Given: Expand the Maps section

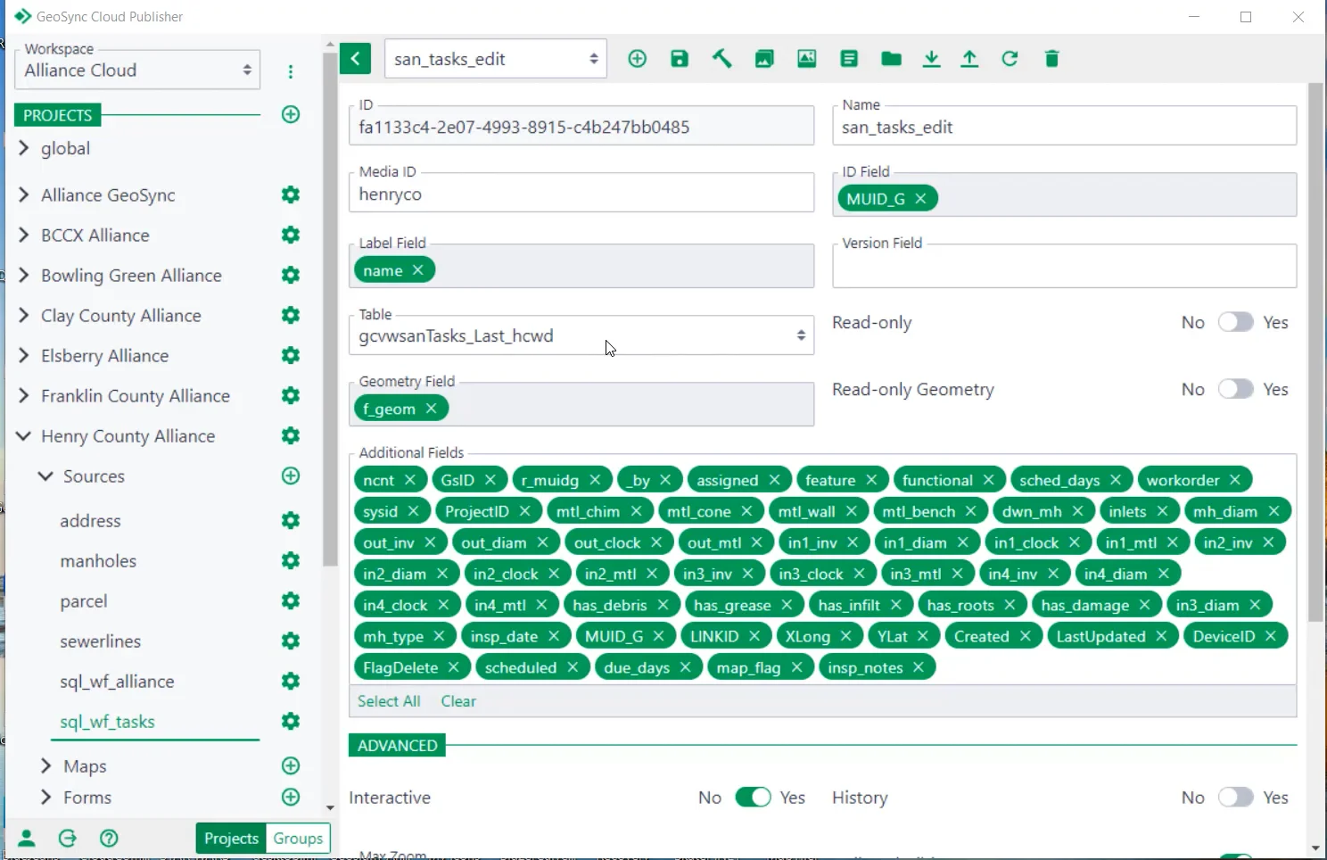Looking at the screenshot, I should [x=46, y=765].
